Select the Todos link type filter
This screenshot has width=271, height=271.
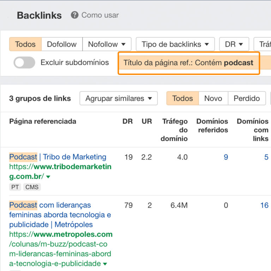(25, 44)
